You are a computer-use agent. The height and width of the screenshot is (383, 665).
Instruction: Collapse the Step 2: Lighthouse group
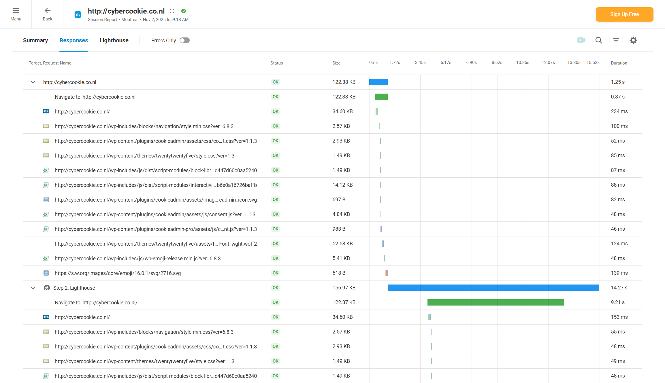pos(33,288)
